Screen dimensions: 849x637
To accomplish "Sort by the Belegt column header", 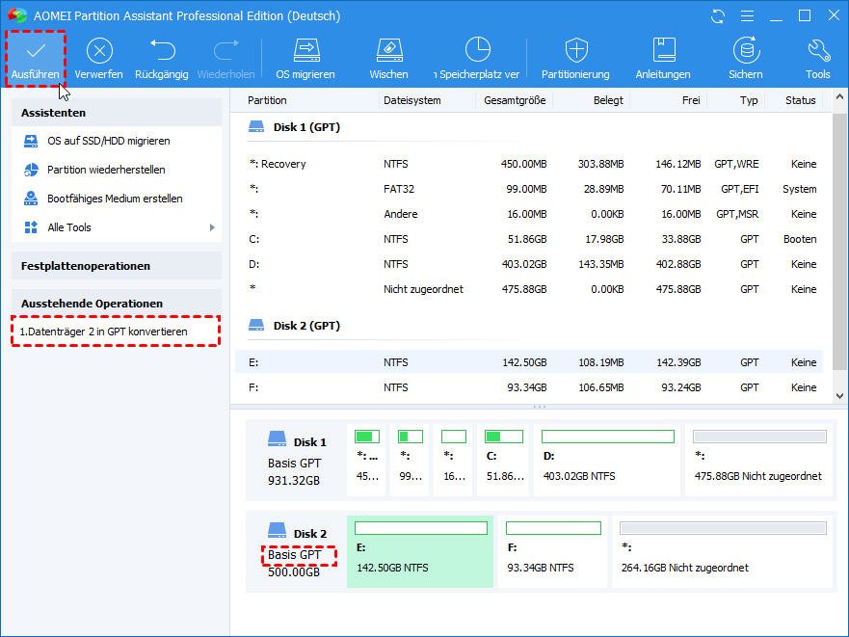I will pyautogui.click(x=608, y=100).
